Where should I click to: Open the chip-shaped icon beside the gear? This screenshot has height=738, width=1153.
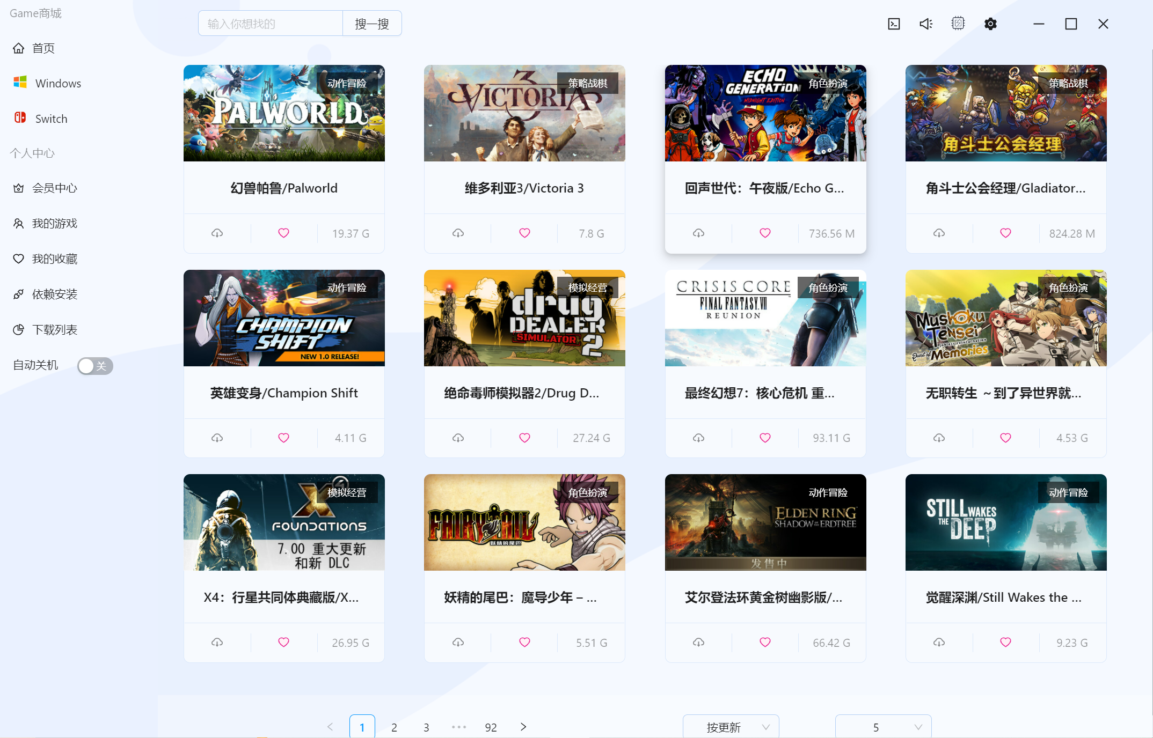pos(958,24)
